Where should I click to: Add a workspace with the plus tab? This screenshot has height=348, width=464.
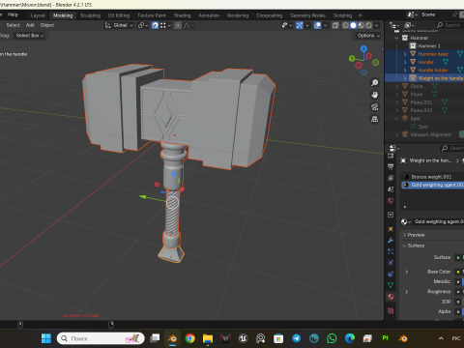[361, 15]
